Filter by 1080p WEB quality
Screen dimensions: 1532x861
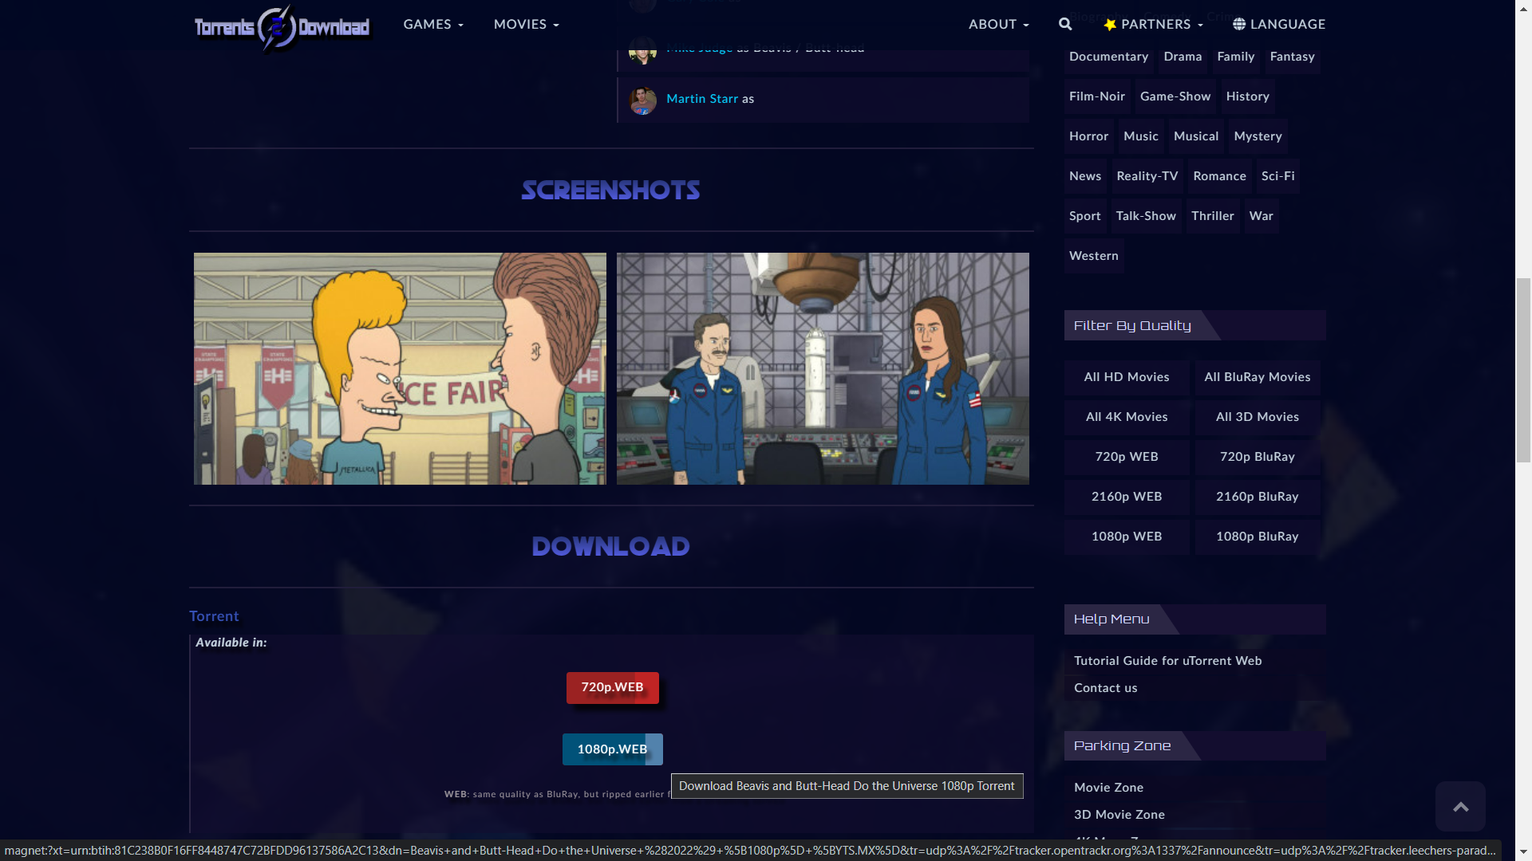coord(1127,537)
